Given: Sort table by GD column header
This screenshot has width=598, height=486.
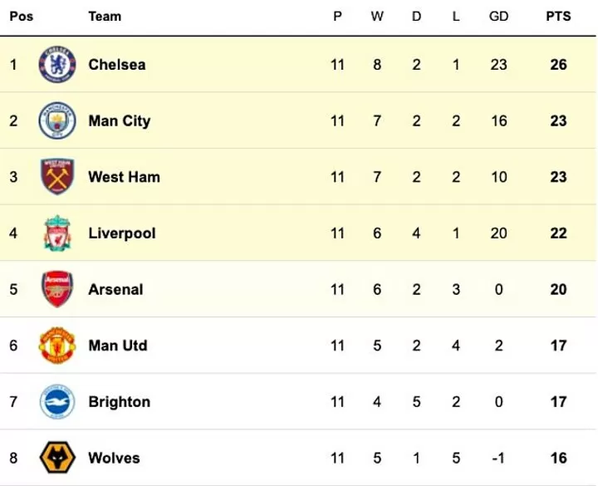Looking at the screenshot, I should click(498, 17).
